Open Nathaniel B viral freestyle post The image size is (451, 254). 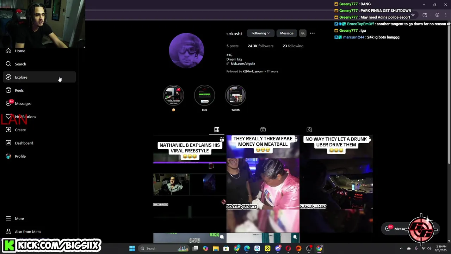point(190,183)
